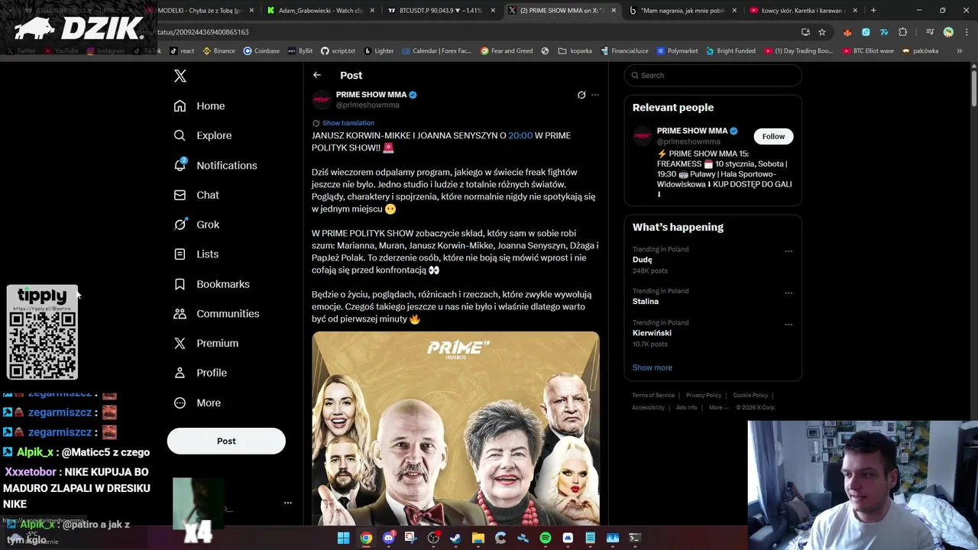Open a new browser tab

pos(873,11)
